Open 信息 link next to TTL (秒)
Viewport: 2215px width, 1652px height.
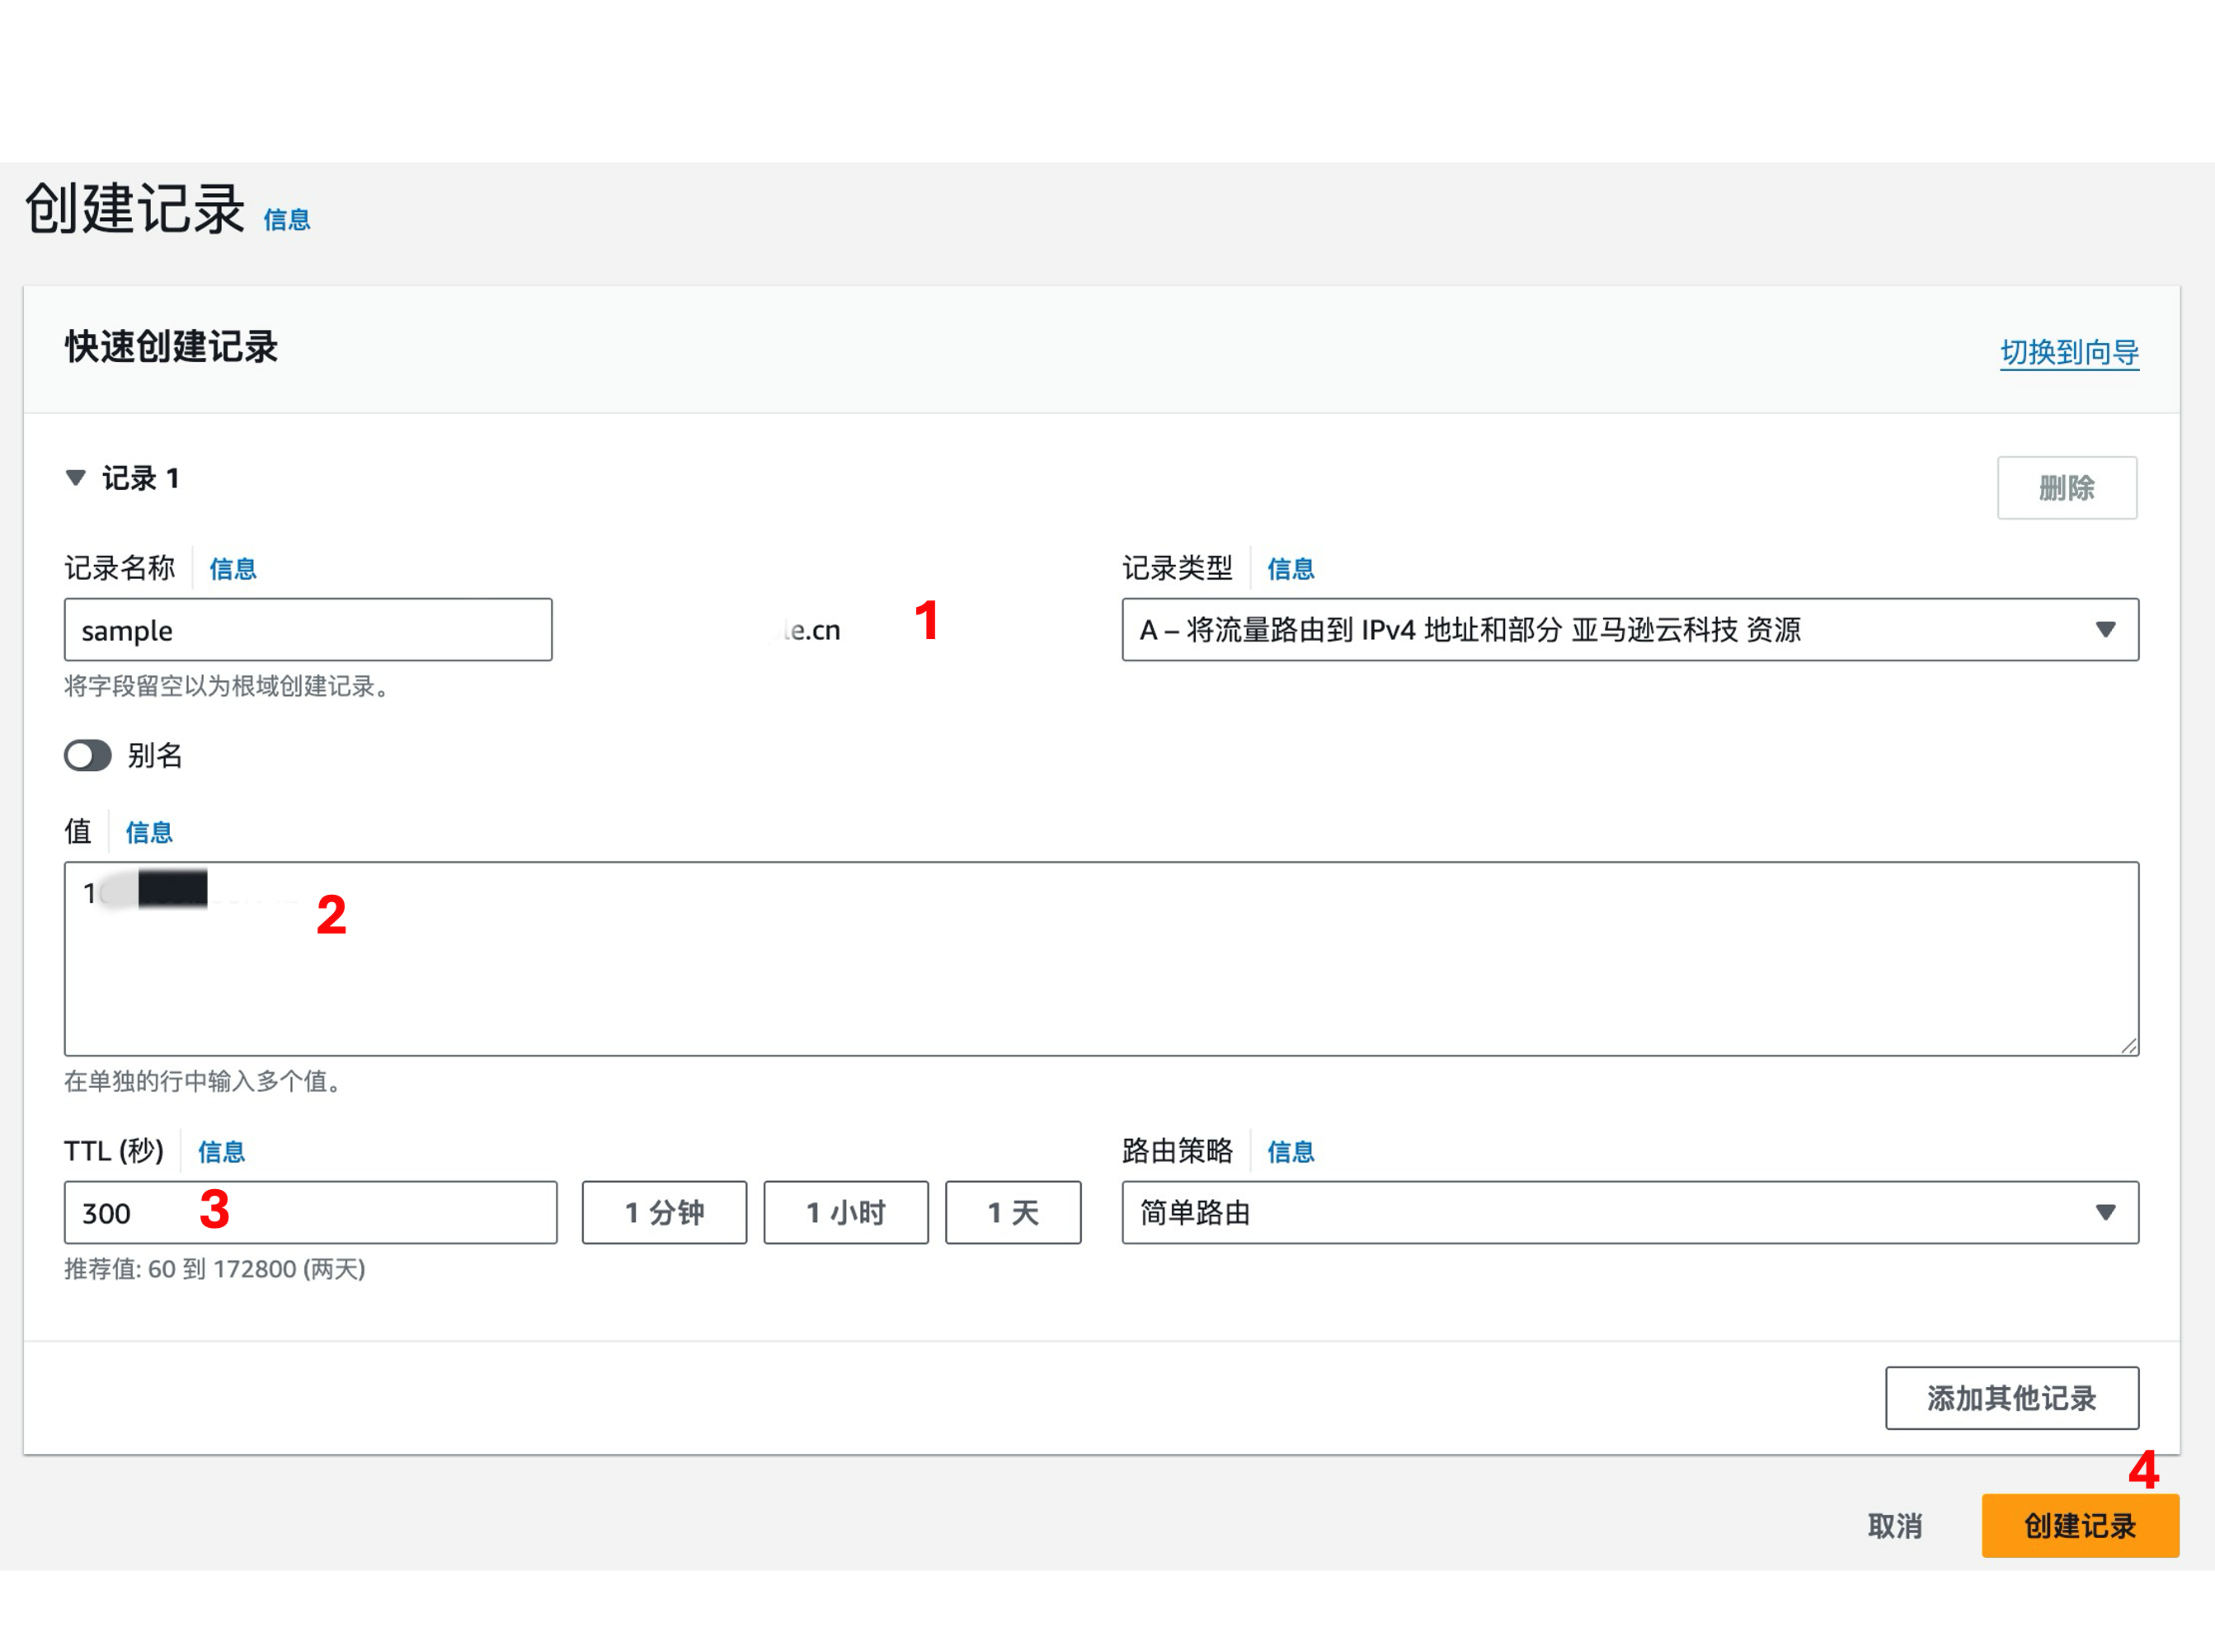click(x=222, y=1152)
